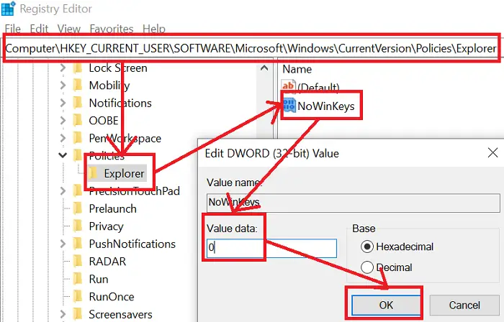
Task: Click the PenWorkspace folder icon
Action: [78, 138]
